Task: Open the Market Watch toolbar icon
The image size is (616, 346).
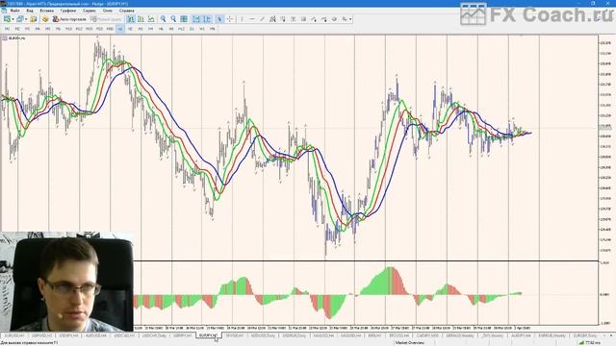Action: pos(33,19)
